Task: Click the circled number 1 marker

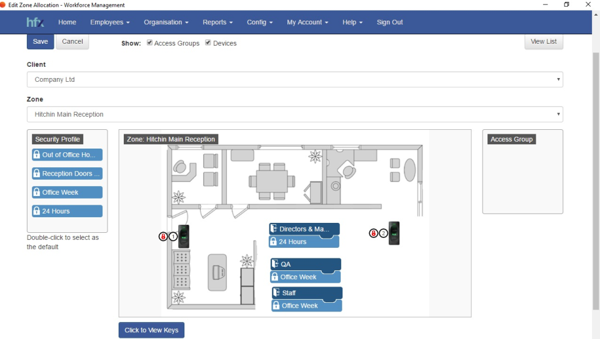Action: [173, 237]
